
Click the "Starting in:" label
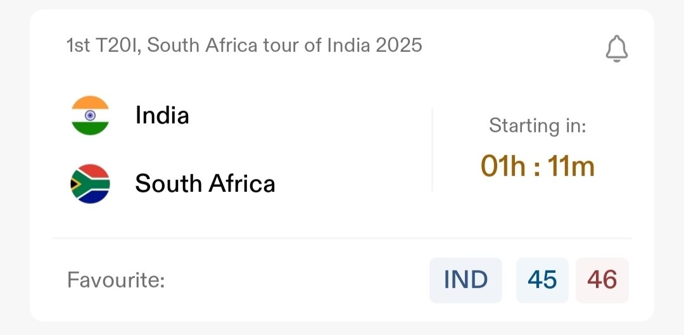[x=537, y=125]
